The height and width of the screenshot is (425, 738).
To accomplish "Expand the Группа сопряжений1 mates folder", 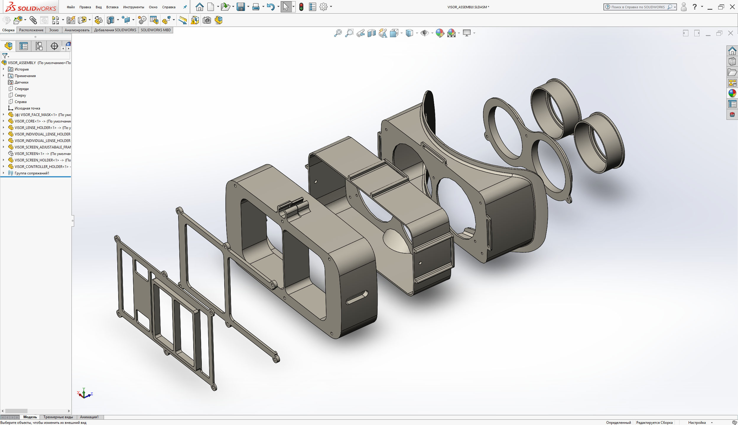I will [4, 173].
